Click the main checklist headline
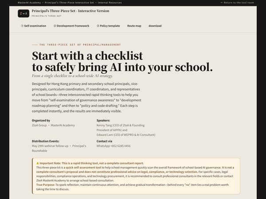Screen dimensions: 266x199 coord(122,61)
